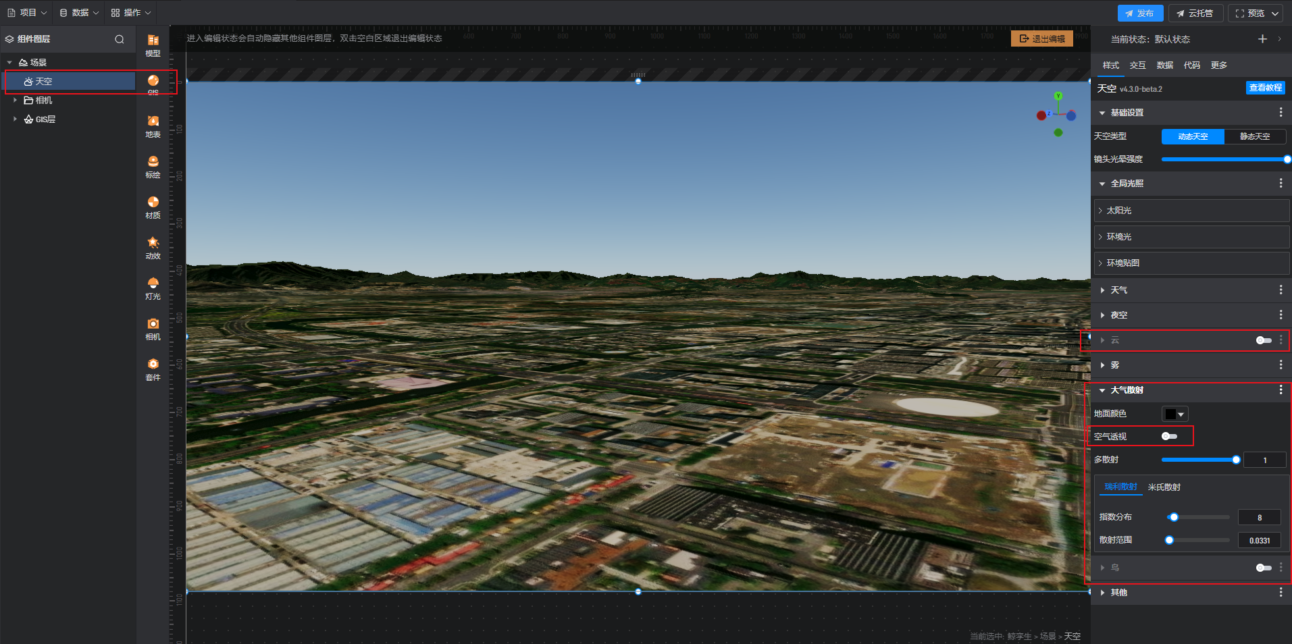The image size is (1292, 644).
Task: Open the 模型 (Model) component icon
Action: click(x=153, y=45)
